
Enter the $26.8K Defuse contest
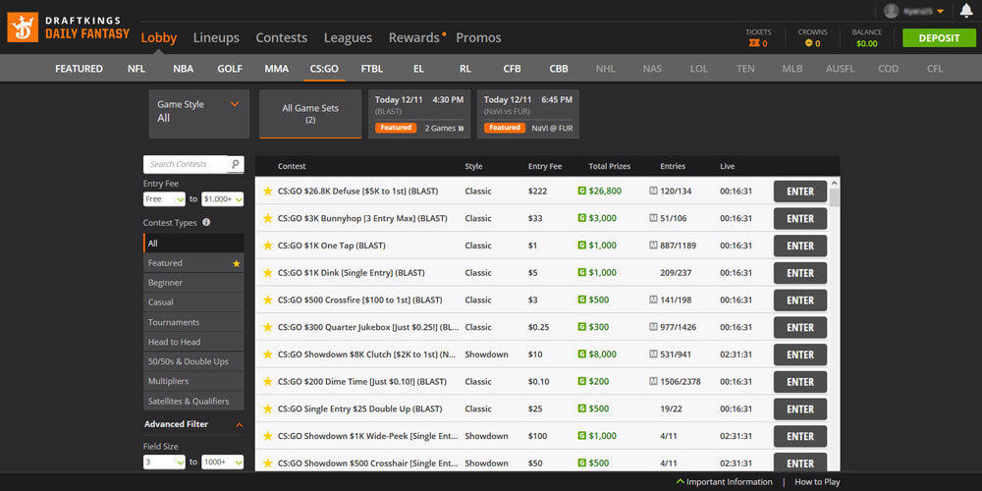(x=799, y=191)
